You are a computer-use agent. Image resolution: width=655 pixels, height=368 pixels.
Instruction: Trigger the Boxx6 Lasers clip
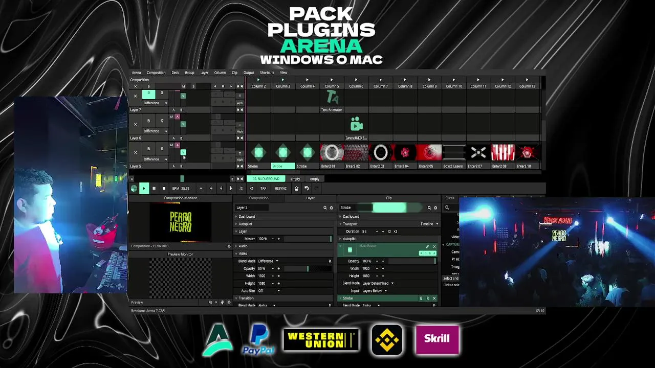[x=453, y=153]
